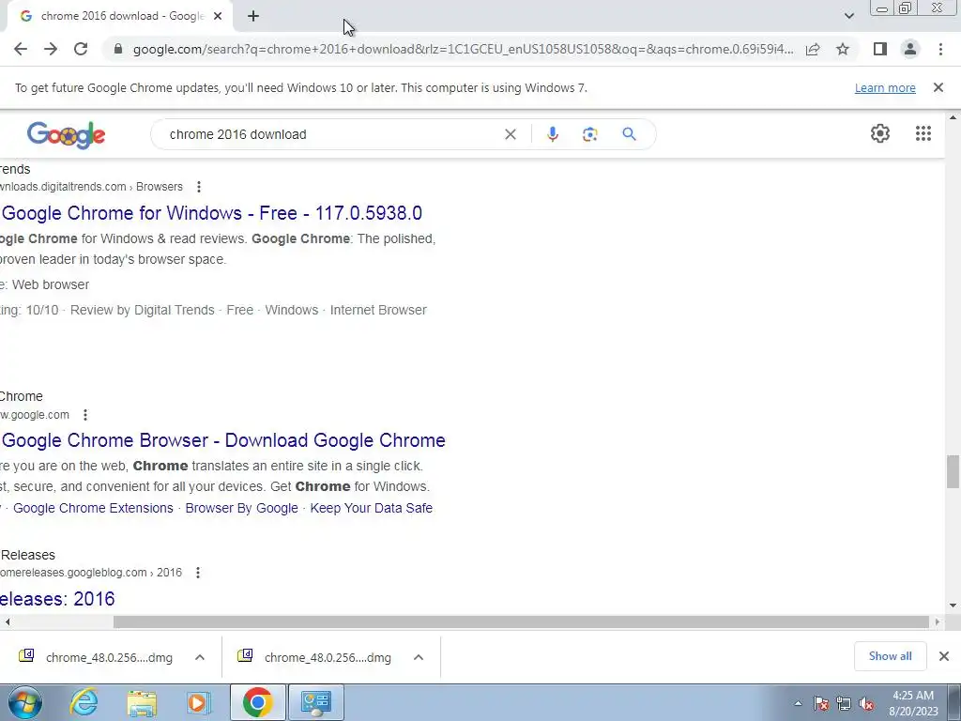The width and height of the screenshot is (961, 721).
Task: Search by image camera icon
Action: tap(589, 134)
